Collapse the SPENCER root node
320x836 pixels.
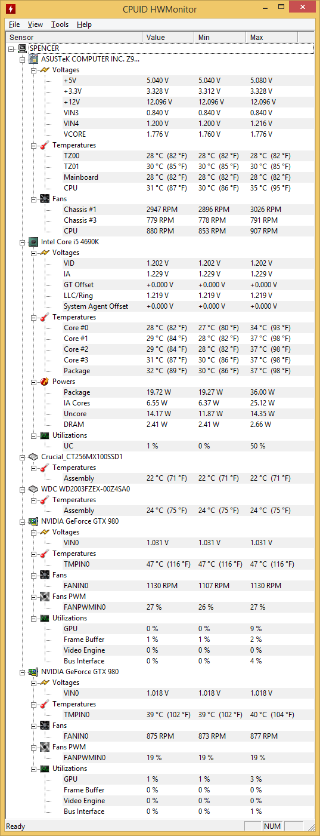pos(12,48)
